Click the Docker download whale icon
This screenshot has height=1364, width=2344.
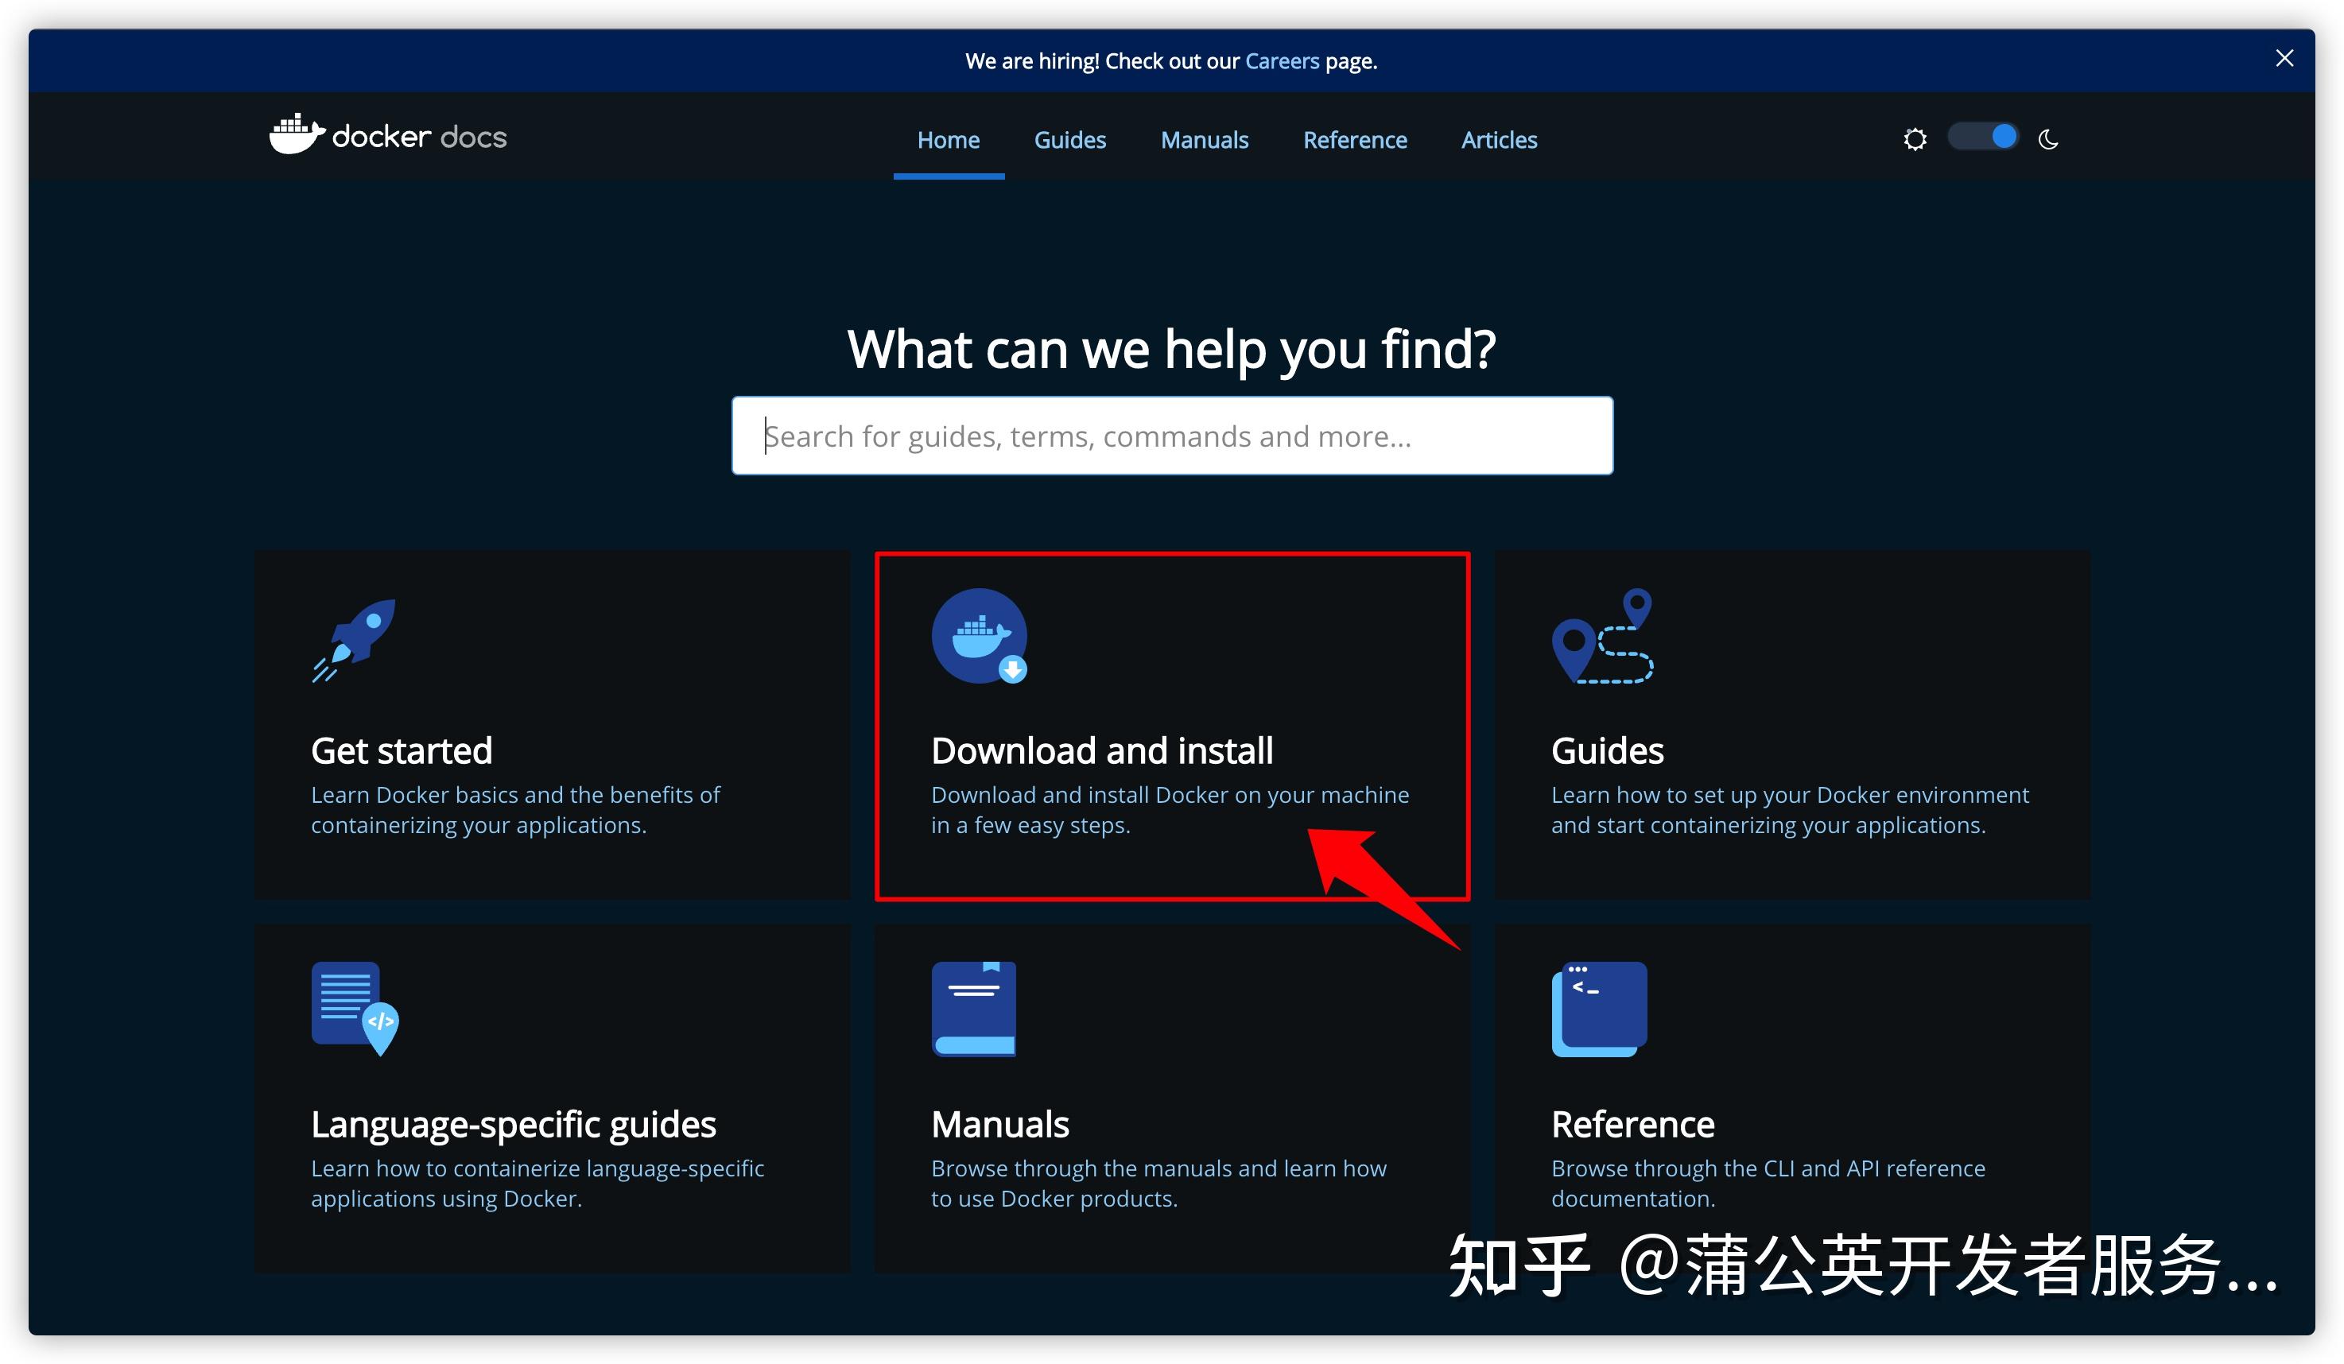point(980,636)
